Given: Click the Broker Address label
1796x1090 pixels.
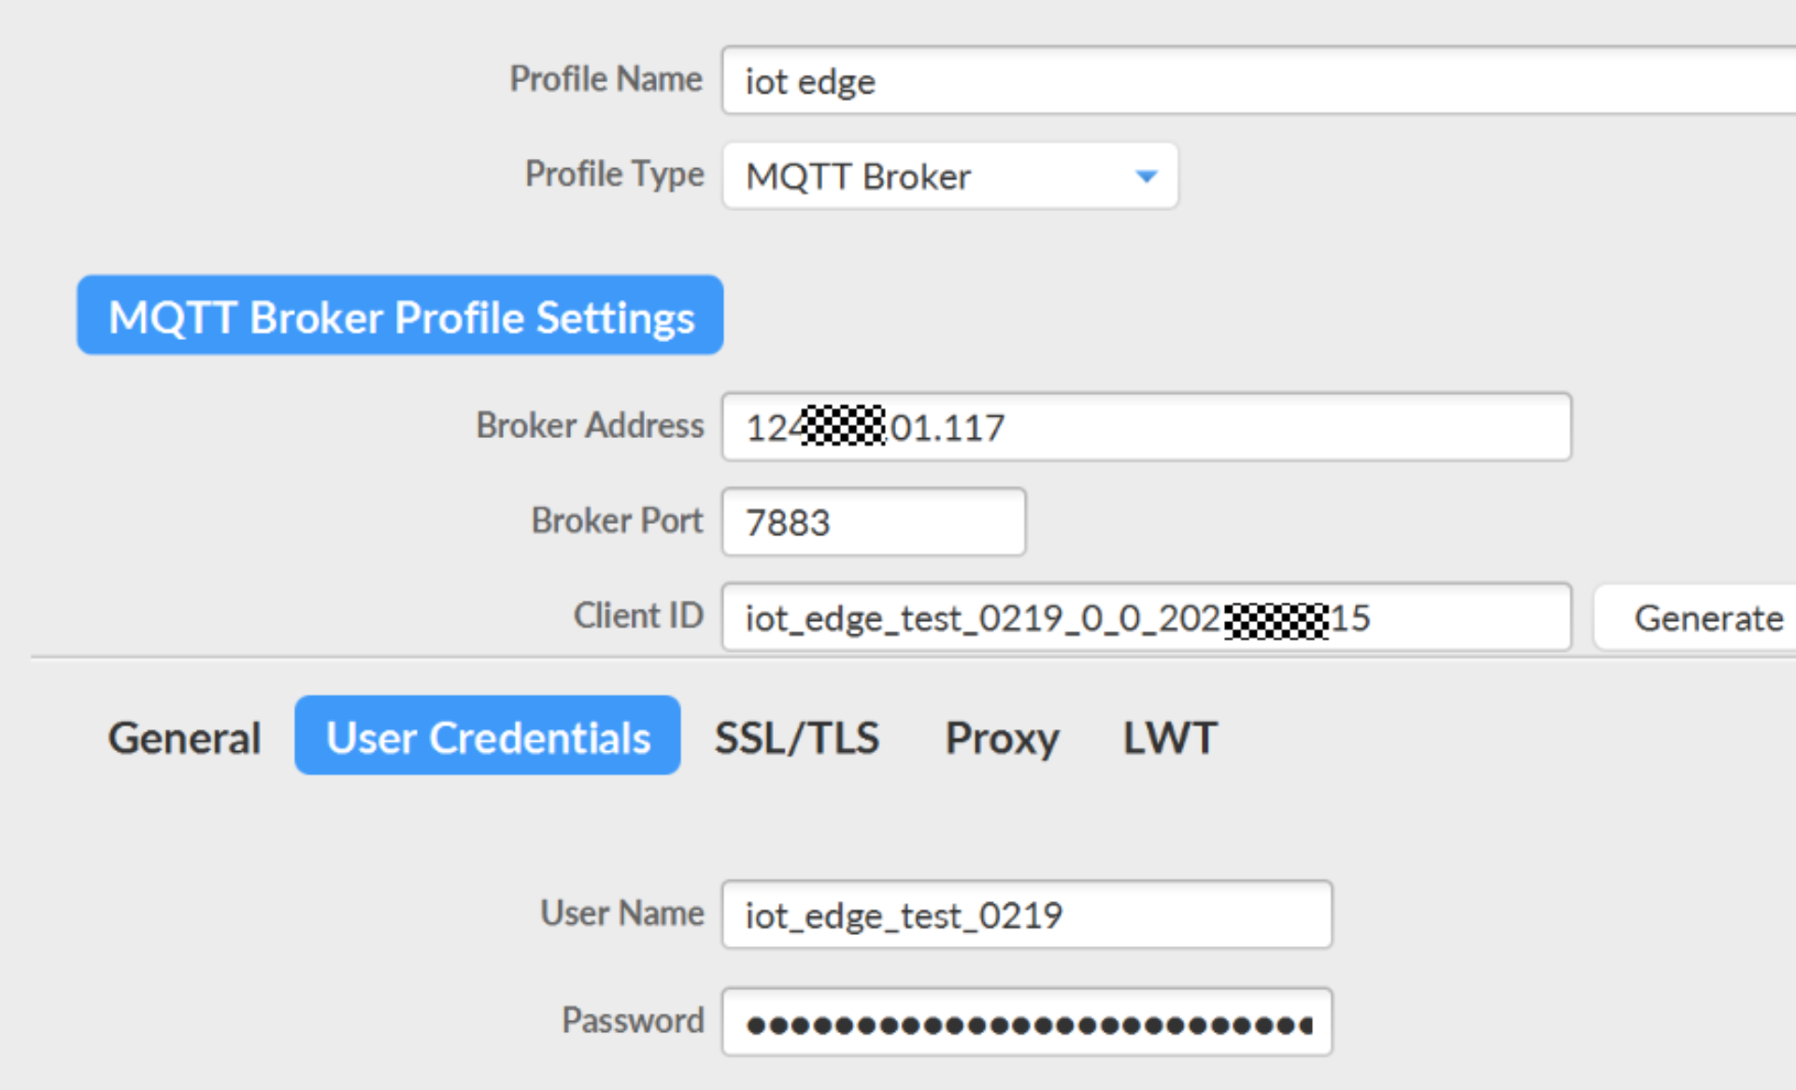Looking at the screenshot, I should coord(590,426).
